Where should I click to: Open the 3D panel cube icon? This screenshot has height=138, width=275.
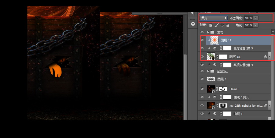193,24
